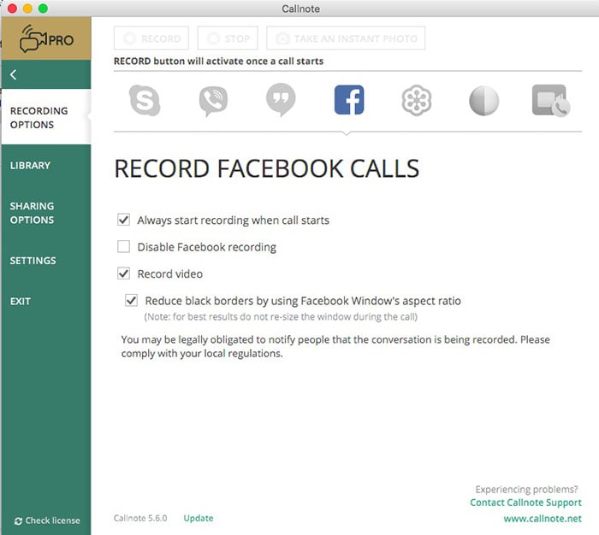Image resolution: width=599 pixels, height=535 pixels.
Task: Toggle Reduce black borders checkbox
Action: tap(131, 300)
